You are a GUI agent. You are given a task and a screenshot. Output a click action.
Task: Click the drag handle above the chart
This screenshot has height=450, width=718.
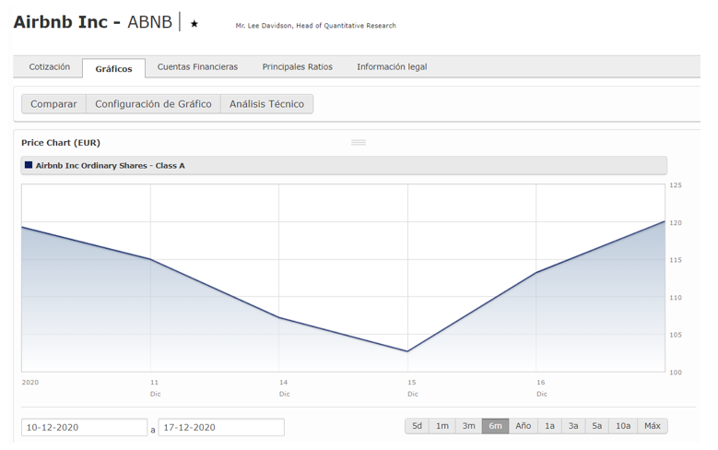tap(359, 142)
